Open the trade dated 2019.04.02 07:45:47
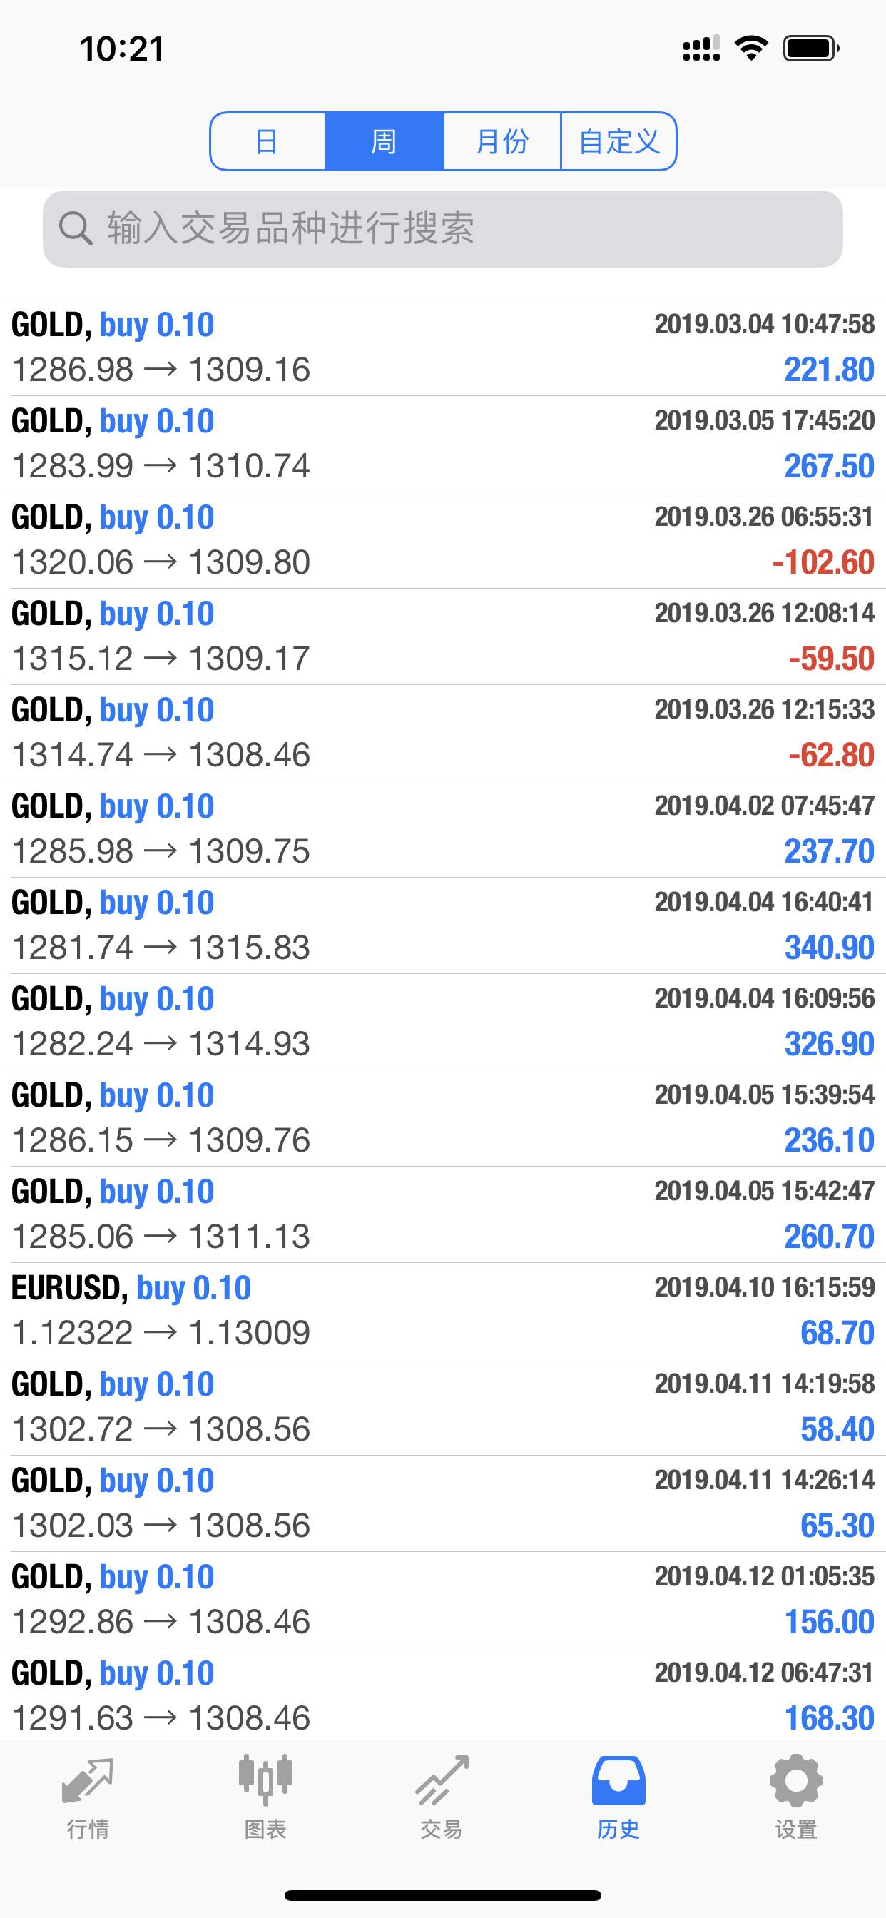Image resolution: width=886 pixels, height=1918 pixels. 443,829
